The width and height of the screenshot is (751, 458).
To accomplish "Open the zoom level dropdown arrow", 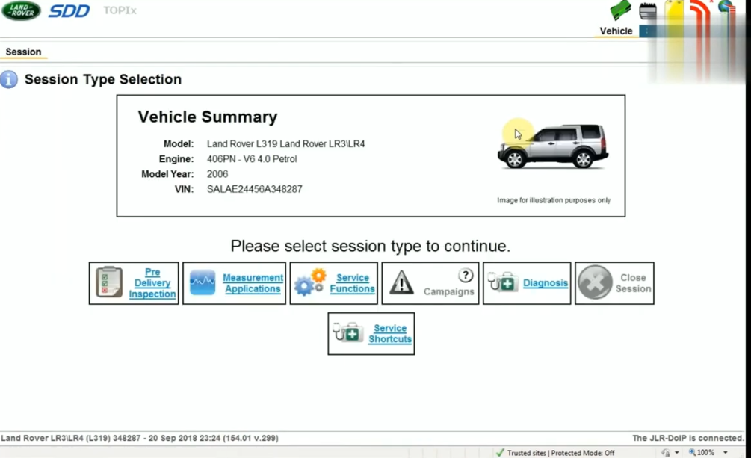I will tap(726, 452).
